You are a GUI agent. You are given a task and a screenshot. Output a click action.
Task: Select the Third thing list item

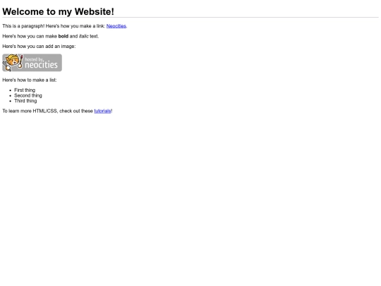tap(25, 101)
